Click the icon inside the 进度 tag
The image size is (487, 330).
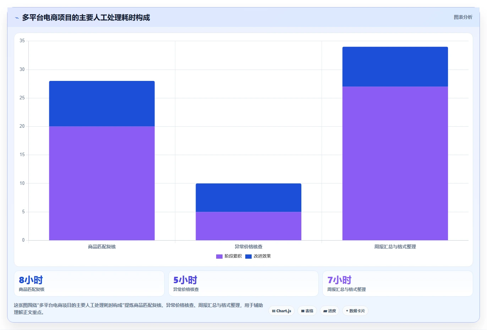(x=325, y=311)
